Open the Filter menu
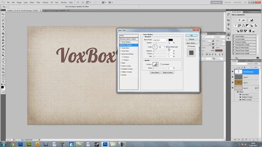 [x=38, y=2]
